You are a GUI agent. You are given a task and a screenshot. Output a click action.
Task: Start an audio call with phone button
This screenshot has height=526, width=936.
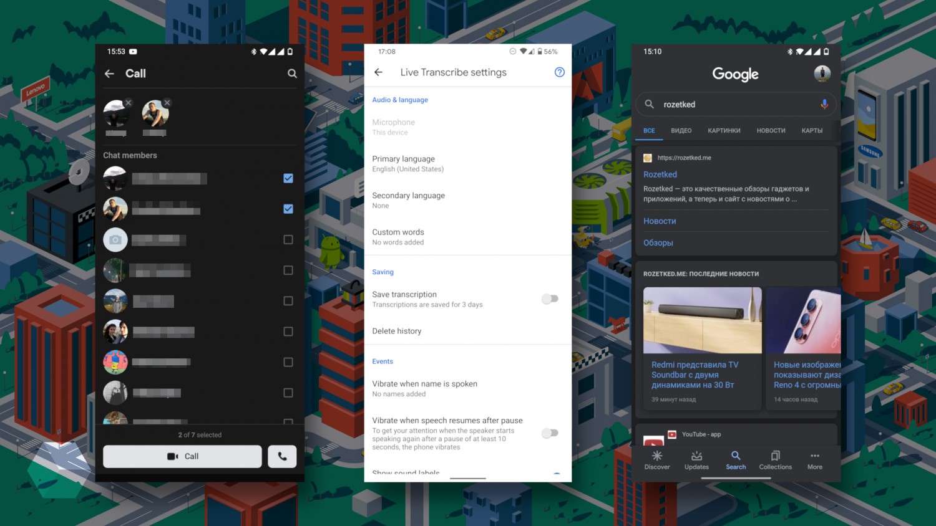coord(282,456)
